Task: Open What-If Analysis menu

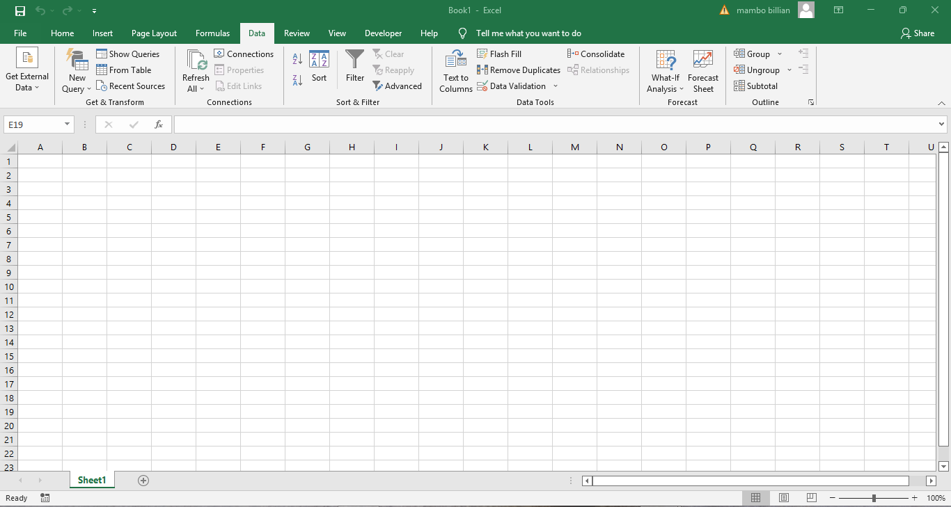Action: tap(666, 70)
